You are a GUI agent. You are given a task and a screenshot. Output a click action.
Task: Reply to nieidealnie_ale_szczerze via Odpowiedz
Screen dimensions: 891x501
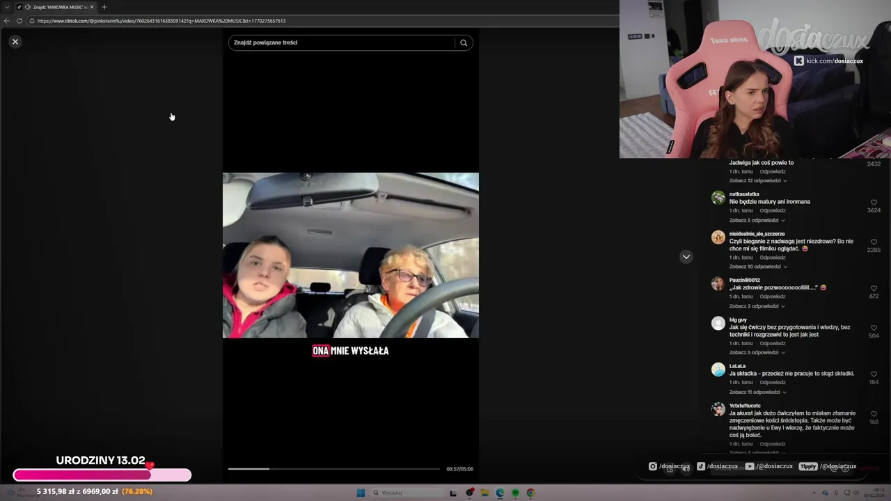[x=773, y=257]
